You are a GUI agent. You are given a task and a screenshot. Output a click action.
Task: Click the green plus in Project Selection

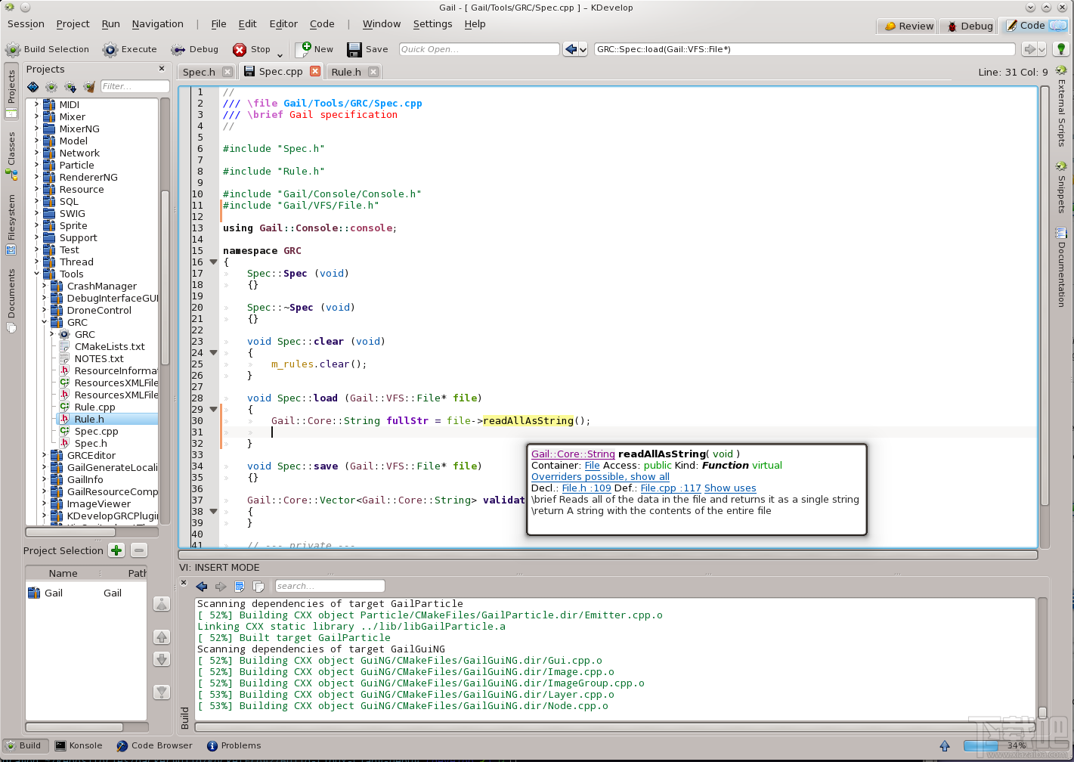click(x=116, y=550)
